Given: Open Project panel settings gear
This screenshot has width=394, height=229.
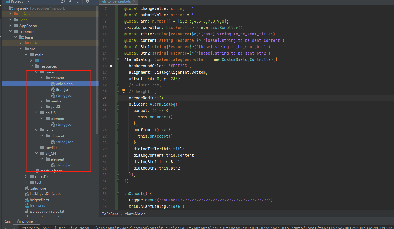Looking at the screenshot, I should tap(87, 2).
